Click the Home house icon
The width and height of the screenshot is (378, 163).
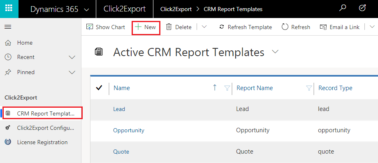coord(8,43)
